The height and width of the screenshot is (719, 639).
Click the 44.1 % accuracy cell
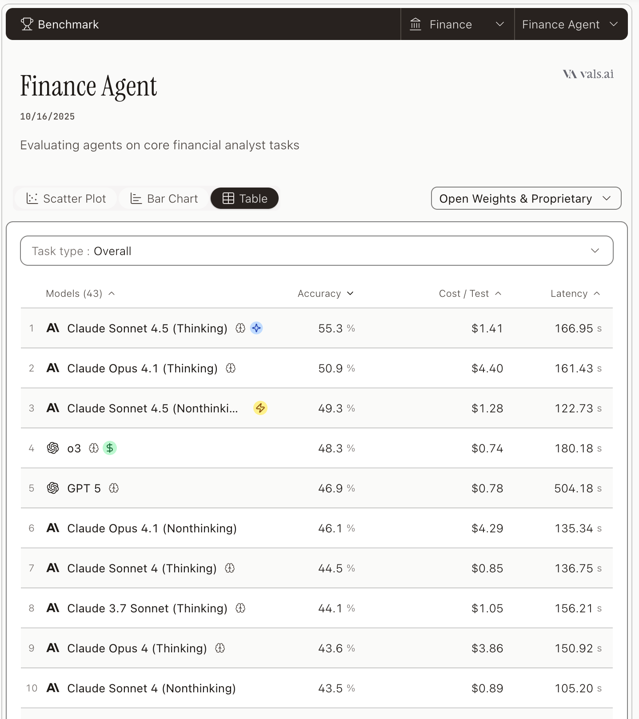(336, 608)
